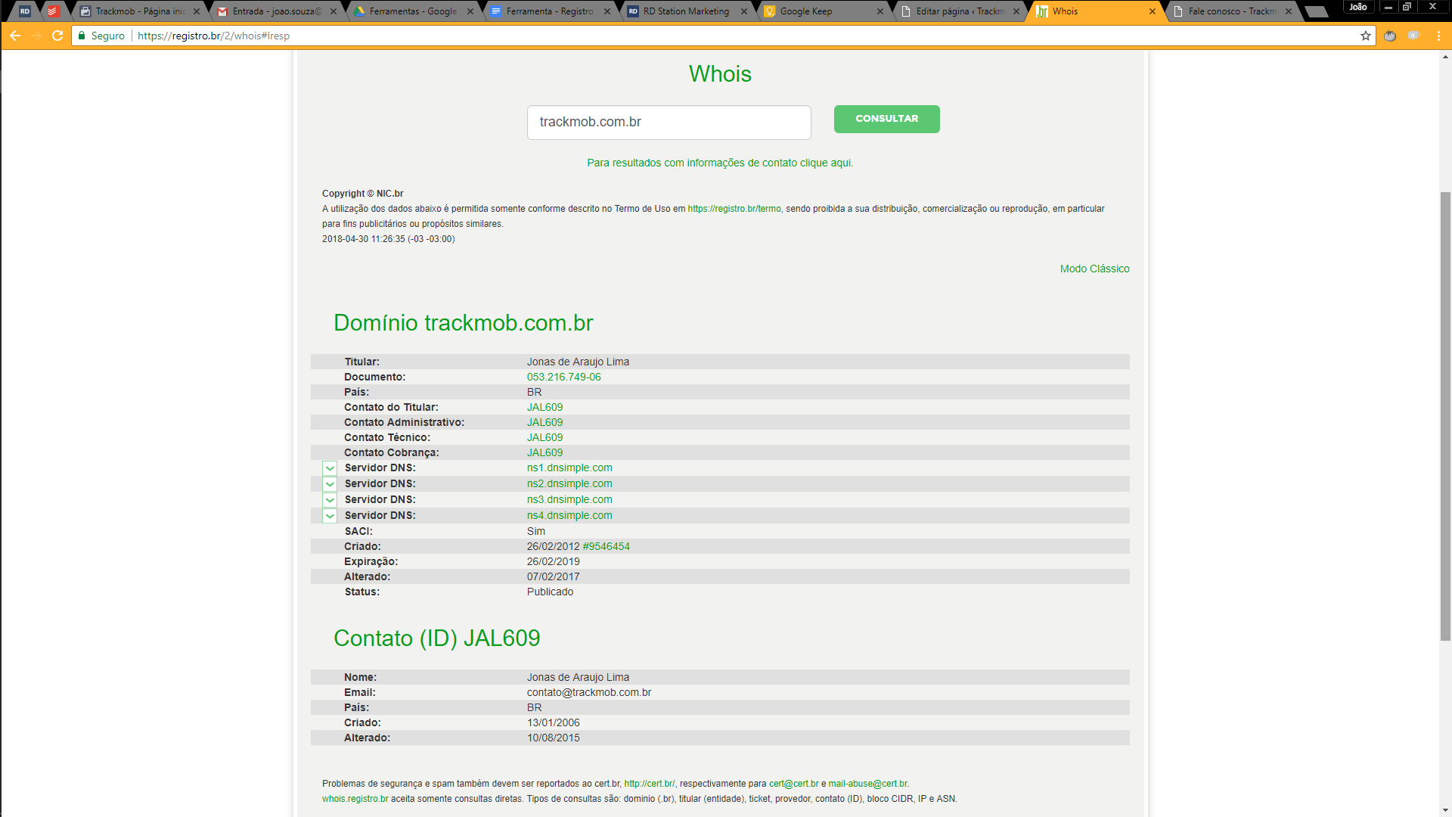Click the green padlock Seguro icon
Screen dimensions: 1452x817
[82, 36]
